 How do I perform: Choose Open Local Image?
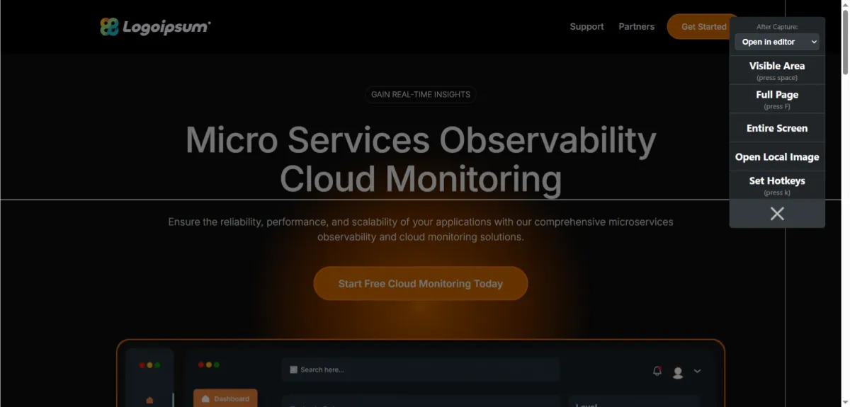(x=777, y=157)
